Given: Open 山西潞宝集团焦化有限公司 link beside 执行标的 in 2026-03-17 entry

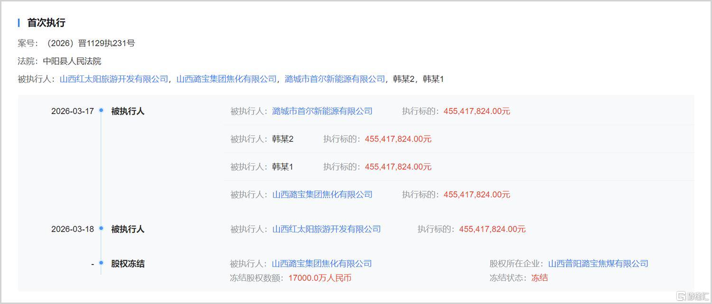Looking at the screenshot, I should coord(322,194).
